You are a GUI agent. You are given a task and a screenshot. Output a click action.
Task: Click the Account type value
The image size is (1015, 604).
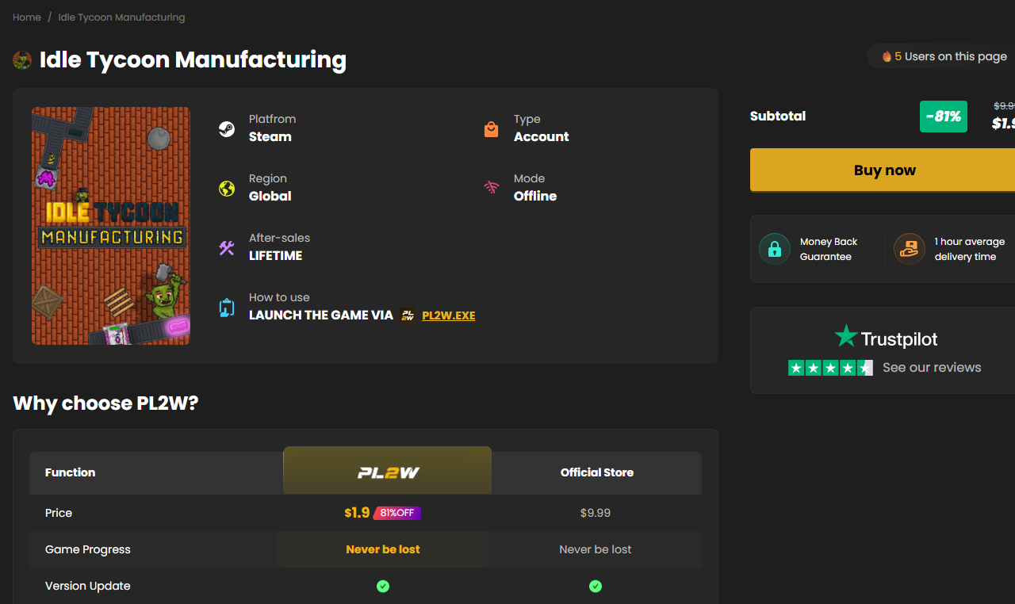[542, 136]
